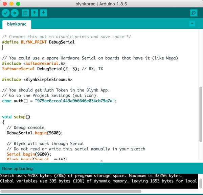203x195 pixels.
Task: Click the comment "Go to the Project Settings"
Action: pos(50,95)
